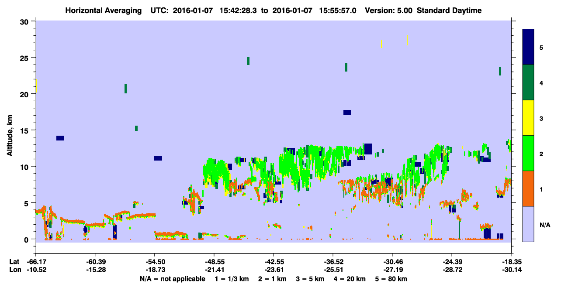The image size is (568, 291).
Task: Click the orange level 1 colorbar segment
Action: [528, 188]
